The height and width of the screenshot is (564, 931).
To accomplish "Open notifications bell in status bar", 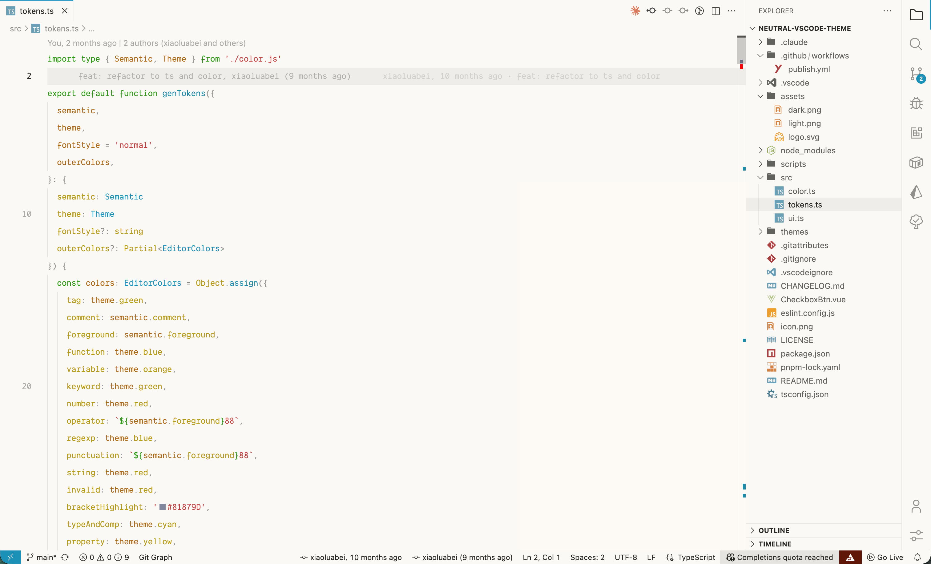I will pos(917,557).
